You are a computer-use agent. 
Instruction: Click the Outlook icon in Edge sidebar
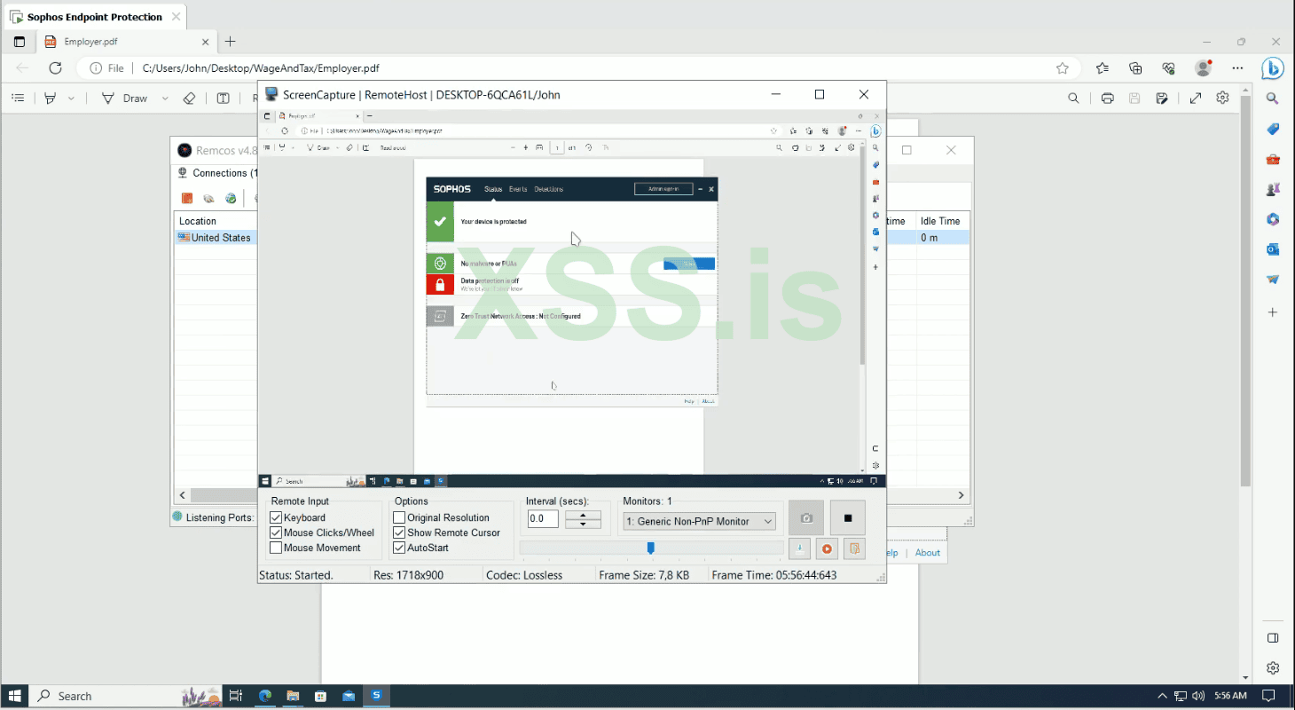(x=1273, y=249)
